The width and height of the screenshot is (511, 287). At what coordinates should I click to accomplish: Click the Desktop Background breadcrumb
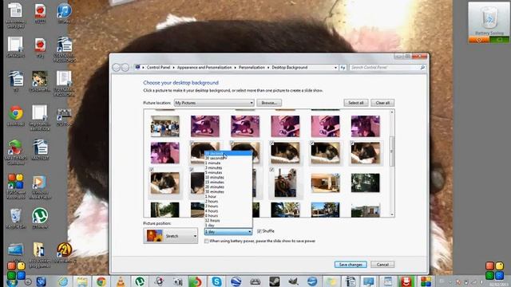(x=290, y=67)
